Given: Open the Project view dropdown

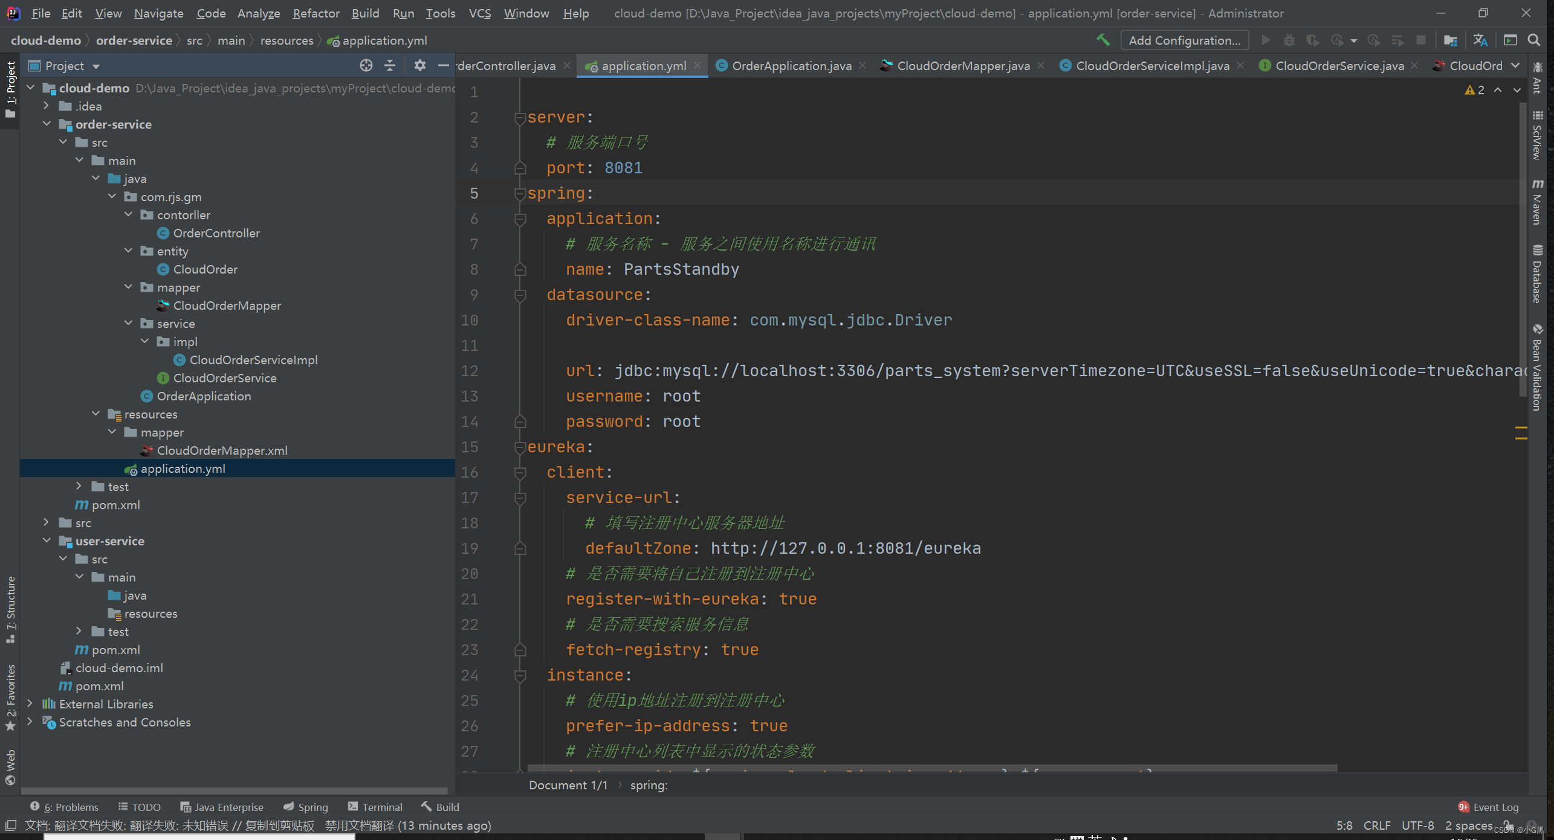Looking at the screenshot, I should 96,66.
